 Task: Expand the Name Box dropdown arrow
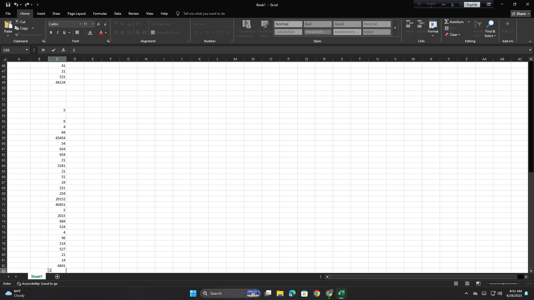coord(27,50)
